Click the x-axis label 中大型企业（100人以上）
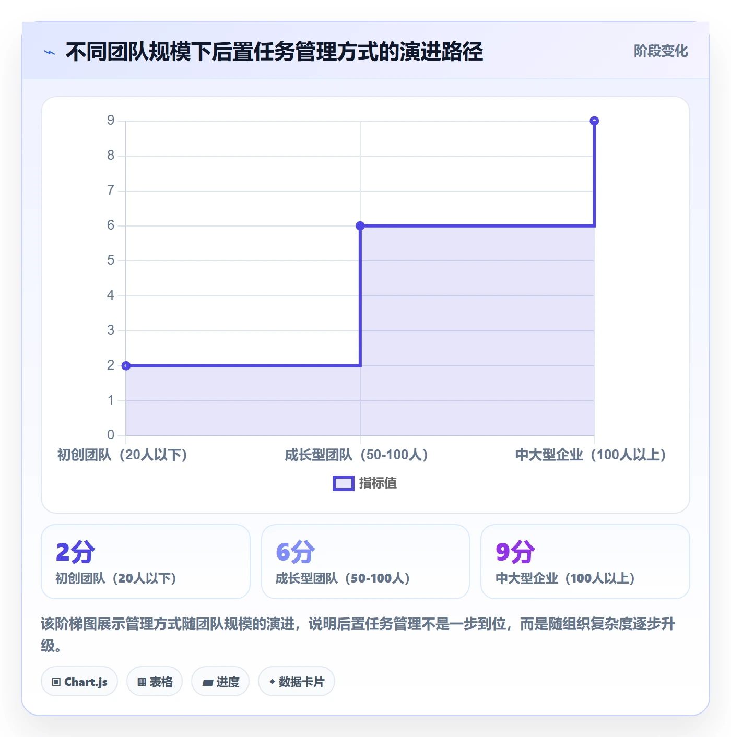The image size is (731, 737). pyautogui.click(x=591, y=455)
